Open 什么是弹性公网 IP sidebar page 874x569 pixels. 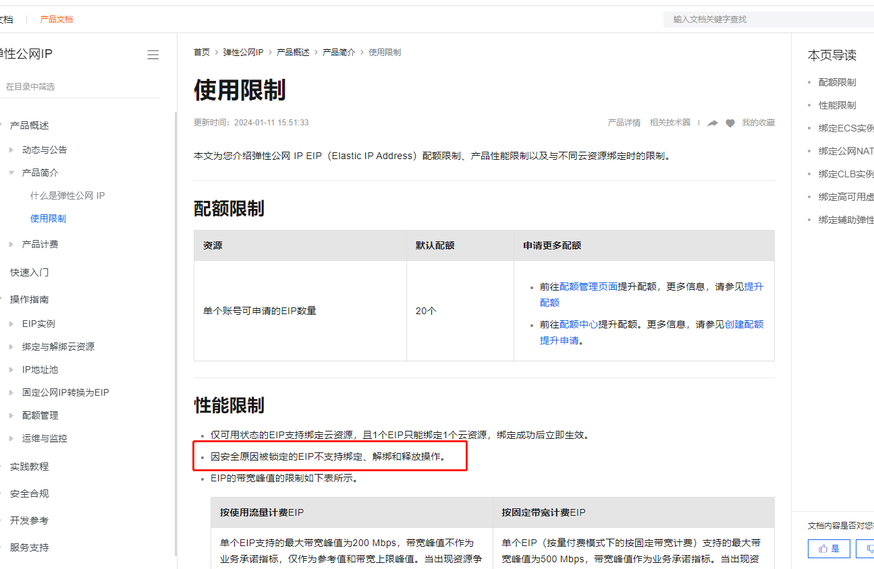click(67, 196)
